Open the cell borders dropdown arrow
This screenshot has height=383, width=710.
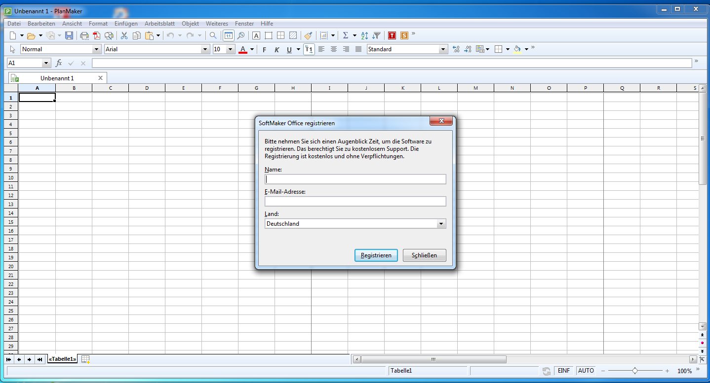point(508,49)
